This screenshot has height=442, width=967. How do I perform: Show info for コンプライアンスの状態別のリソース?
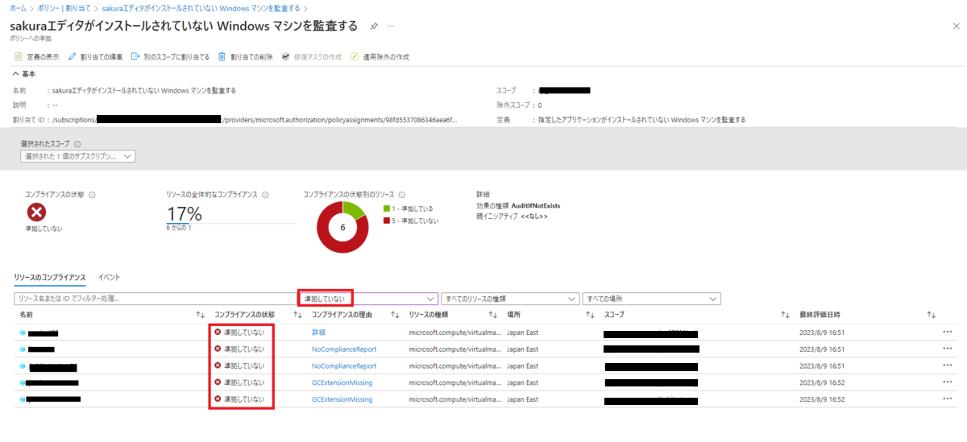401,195
